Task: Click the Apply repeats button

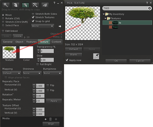Action: [54, 101]
